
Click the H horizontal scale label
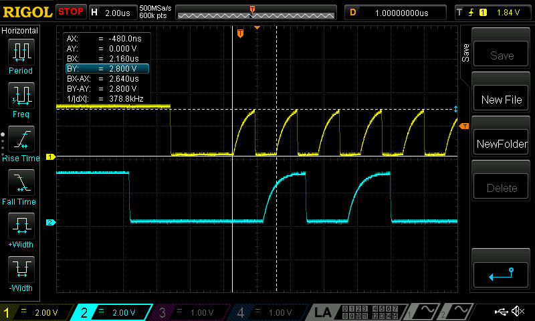[x=94, y=13]
